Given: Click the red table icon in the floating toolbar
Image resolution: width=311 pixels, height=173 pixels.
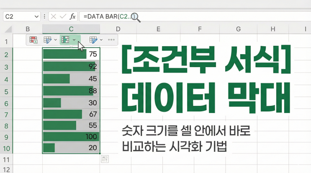Looking at the screenshot, I should [33, 40].
